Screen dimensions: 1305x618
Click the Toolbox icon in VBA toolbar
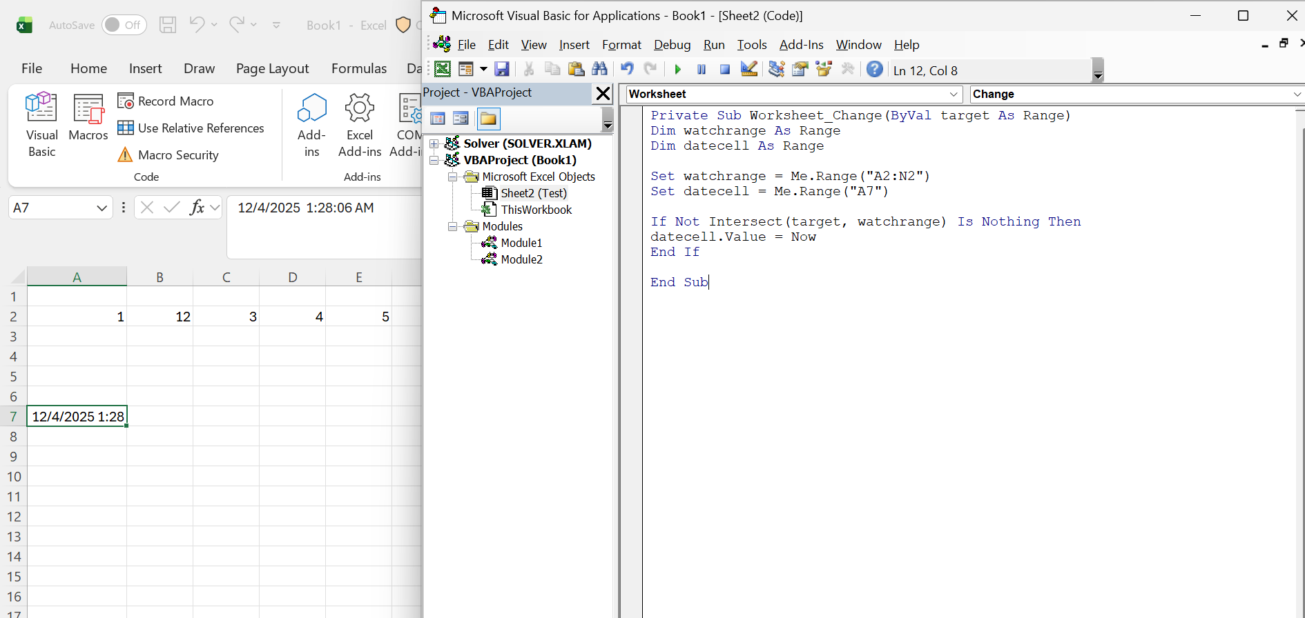[x=847, y=69]
